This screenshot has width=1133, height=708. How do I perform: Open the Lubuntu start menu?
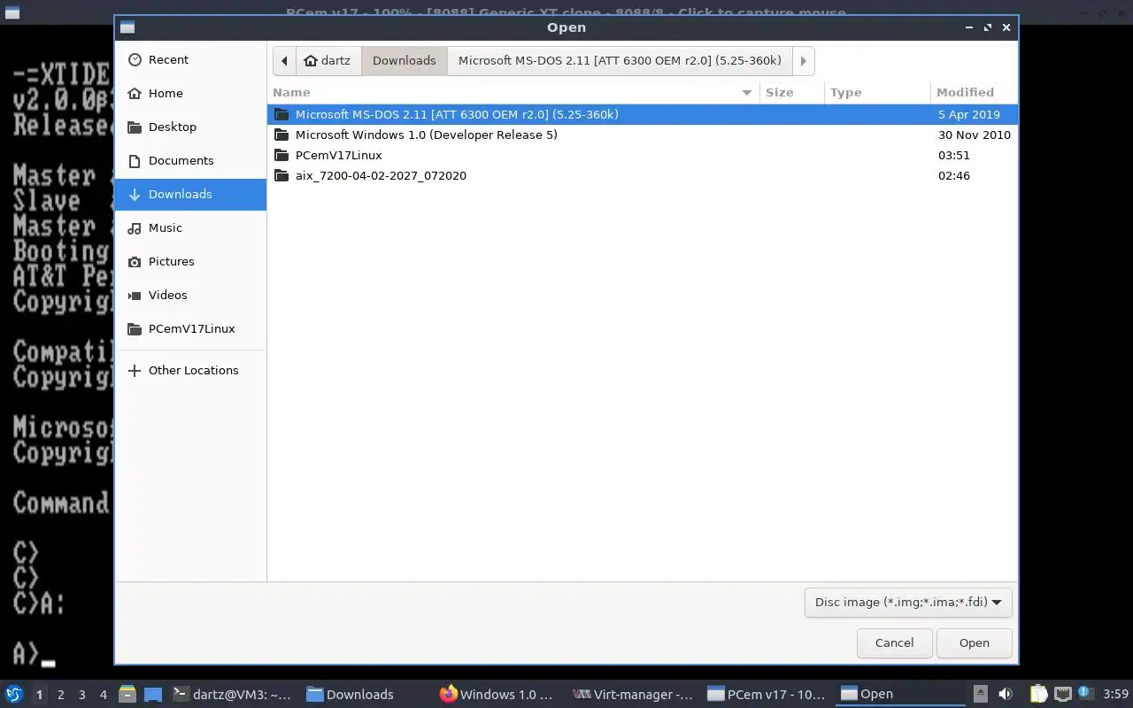(x=14, y=694)
